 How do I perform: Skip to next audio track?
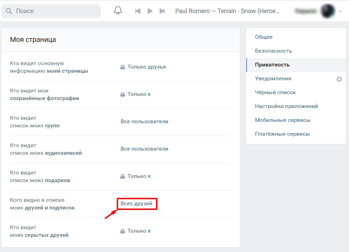pos(162,11)
